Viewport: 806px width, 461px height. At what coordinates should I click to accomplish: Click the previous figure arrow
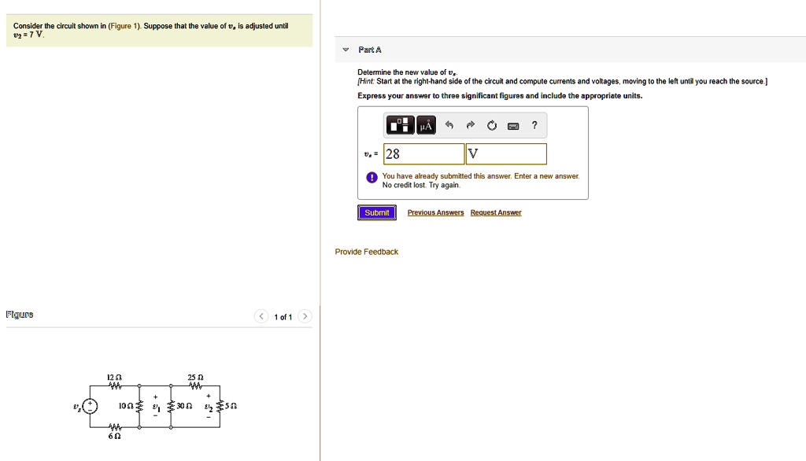(x=261, y=316)
